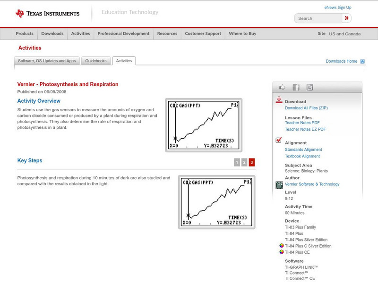378x282 pixels.
Task: Open the Customer Support menu
Action: 203,33
